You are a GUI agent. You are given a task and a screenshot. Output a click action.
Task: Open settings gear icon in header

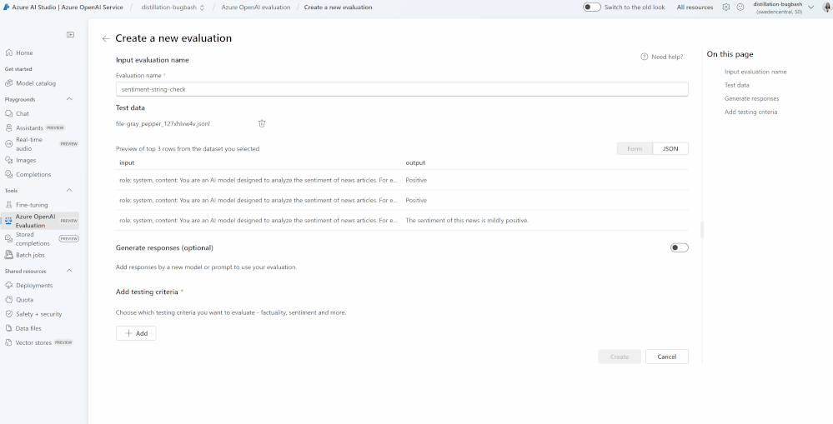[726, 7]
